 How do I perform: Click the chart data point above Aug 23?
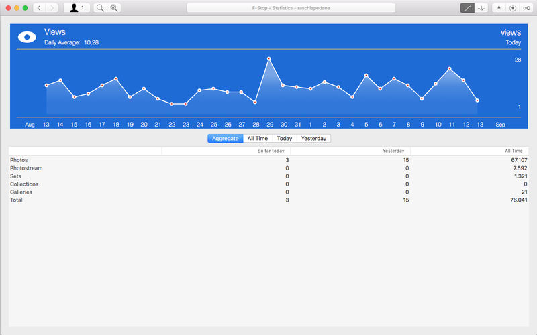pyautogui.click(x=185, y=104)
